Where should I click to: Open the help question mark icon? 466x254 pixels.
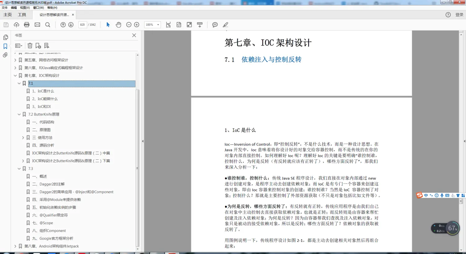coord(448,15)
